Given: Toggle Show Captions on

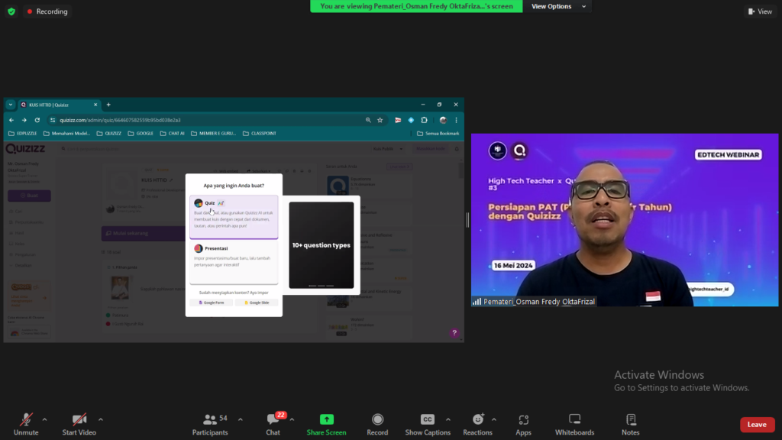Looking at the screenshot, I should (427, 420).
